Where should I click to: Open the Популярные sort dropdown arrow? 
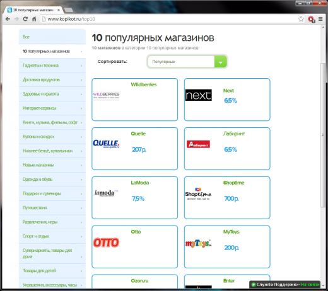221,62
